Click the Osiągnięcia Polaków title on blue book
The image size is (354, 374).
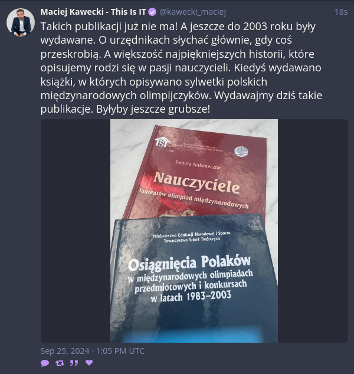click(189, 263)
